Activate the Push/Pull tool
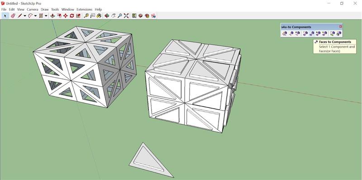Viewport: 362px width, 180px height. (x=52, y=16)
